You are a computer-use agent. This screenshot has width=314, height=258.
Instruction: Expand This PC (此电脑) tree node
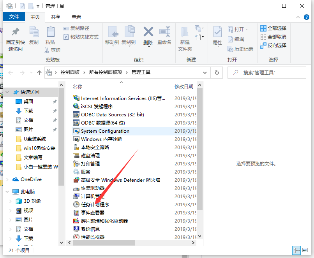pos(8,192)
